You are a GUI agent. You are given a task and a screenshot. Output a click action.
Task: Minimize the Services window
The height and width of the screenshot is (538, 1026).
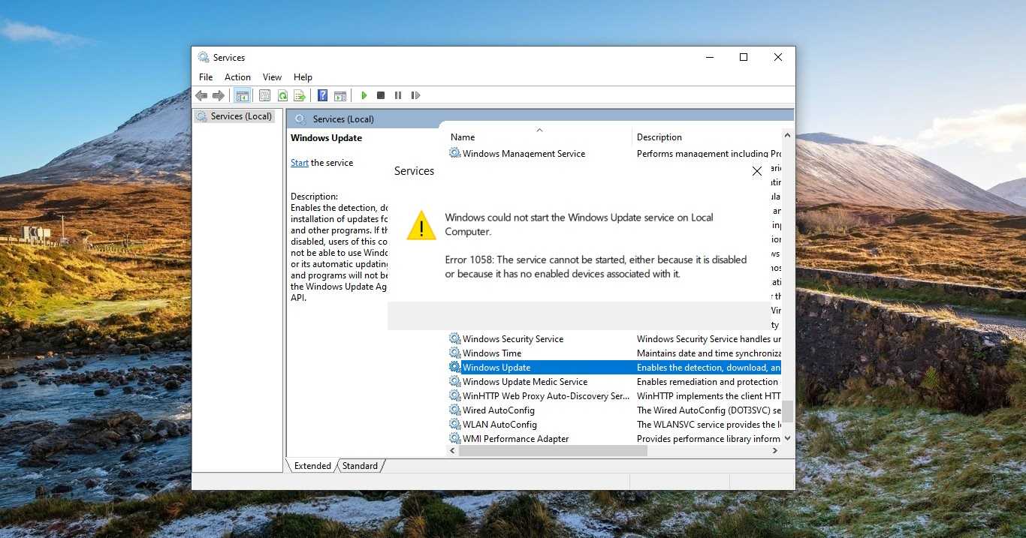pos(709,57)
